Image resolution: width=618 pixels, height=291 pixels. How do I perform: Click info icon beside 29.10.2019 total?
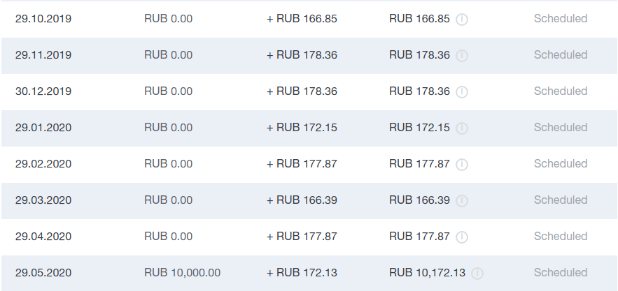click(462, 20)
